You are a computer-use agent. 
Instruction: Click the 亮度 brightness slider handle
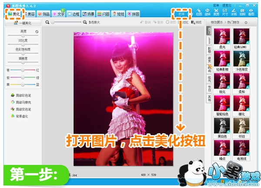[x=23, y=35]
